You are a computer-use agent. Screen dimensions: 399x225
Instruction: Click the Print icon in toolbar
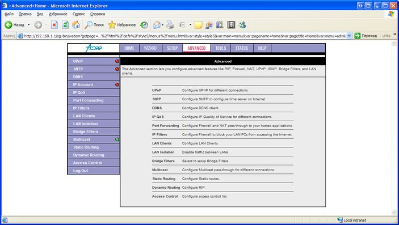click(170, 25)
